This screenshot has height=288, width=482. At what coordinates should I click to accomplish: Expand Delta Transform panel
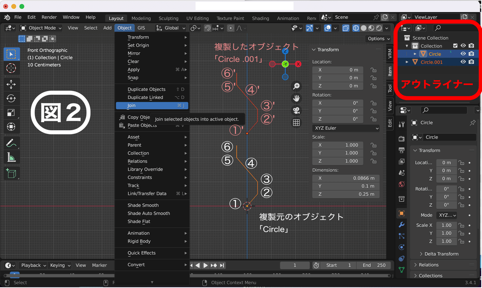tap(441, 254)
